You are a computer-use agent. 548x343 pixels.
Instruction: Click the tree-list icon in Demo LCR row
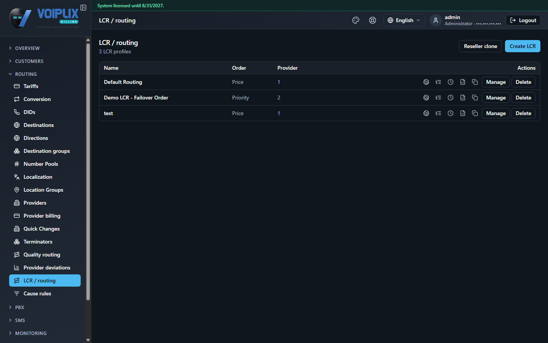click(438, 98)
